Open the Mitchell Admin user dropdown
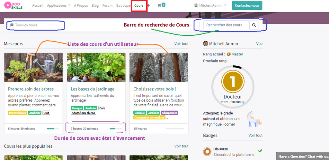The height and width of the screenshot is (160, 329). point(210,5)
